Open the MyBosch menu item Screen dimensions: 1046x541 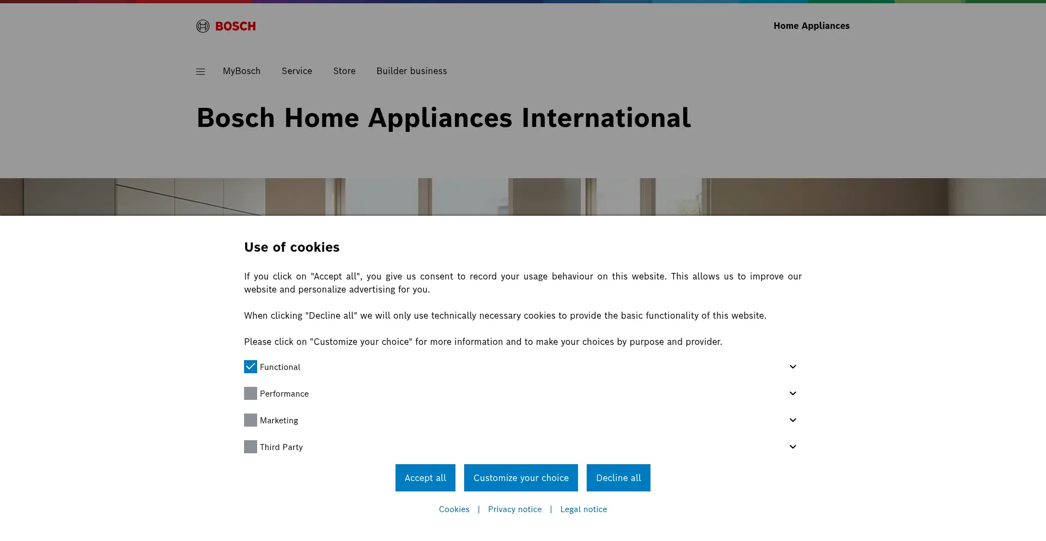[241, 71]
